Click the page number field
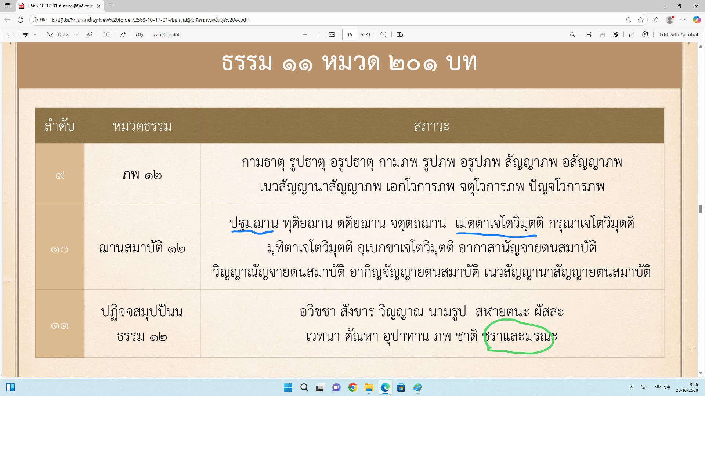The height and width of the screenshot is (449, 705). (349, 34)
